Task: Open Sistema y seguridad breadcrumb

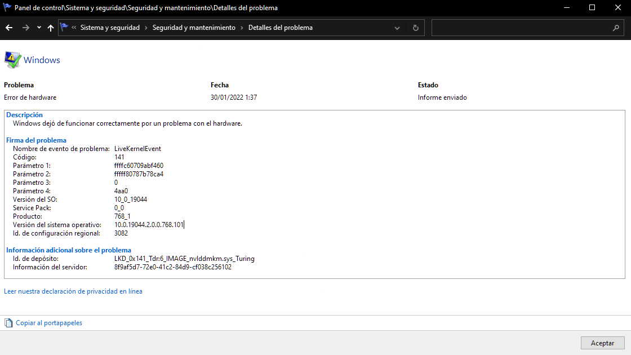Action: (110, 28)
